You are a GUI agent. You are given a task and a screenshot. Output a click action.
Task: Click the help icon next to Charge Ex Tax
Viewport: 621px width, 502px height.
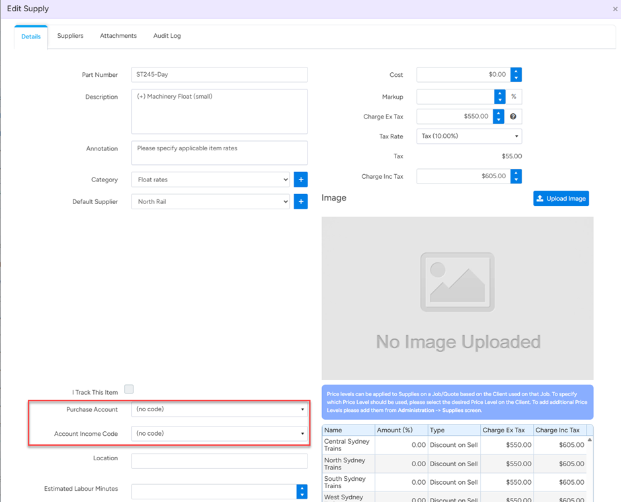(513, 117)
